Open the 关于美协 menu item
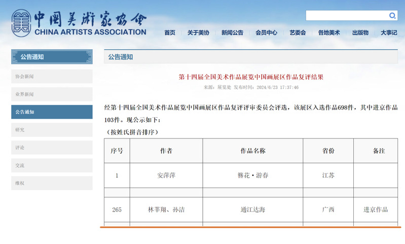Viewport: 405px width, 244px height. pyautogui.click(x=198, y=32)
